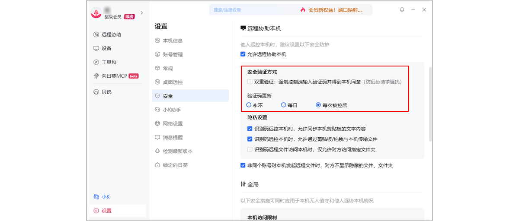This screenshot has height=221, width=519.
Task: Click the user avatar icon
Action: (96, 13)
